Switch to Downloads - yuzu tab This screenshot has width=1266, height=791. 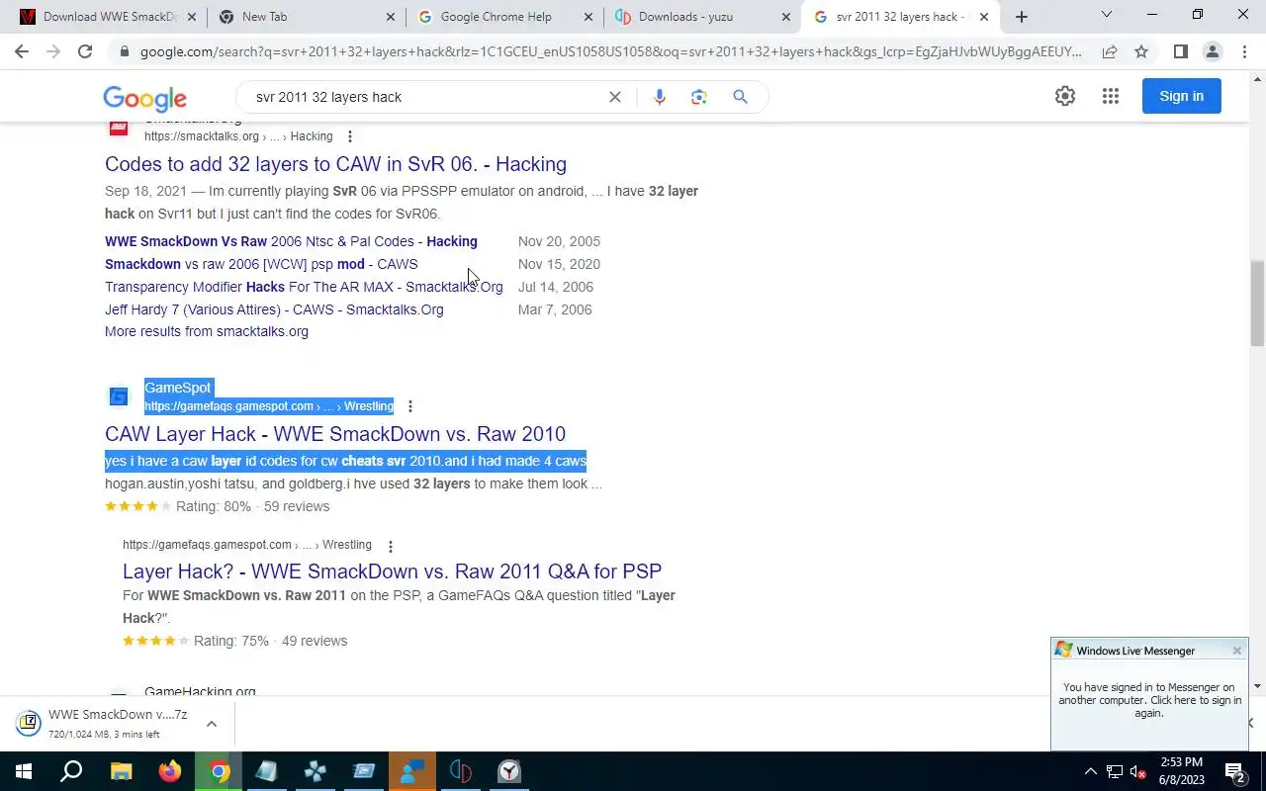[701, 17]
